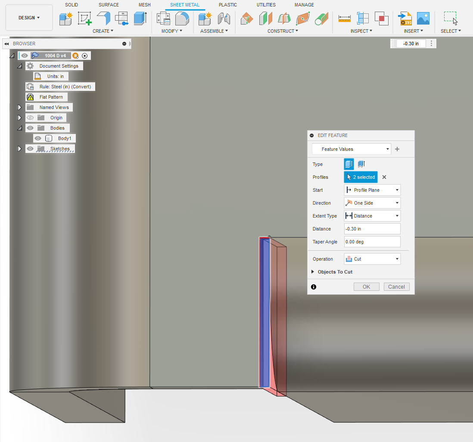Open the Section Analysis tool

(x=363, y=18)
